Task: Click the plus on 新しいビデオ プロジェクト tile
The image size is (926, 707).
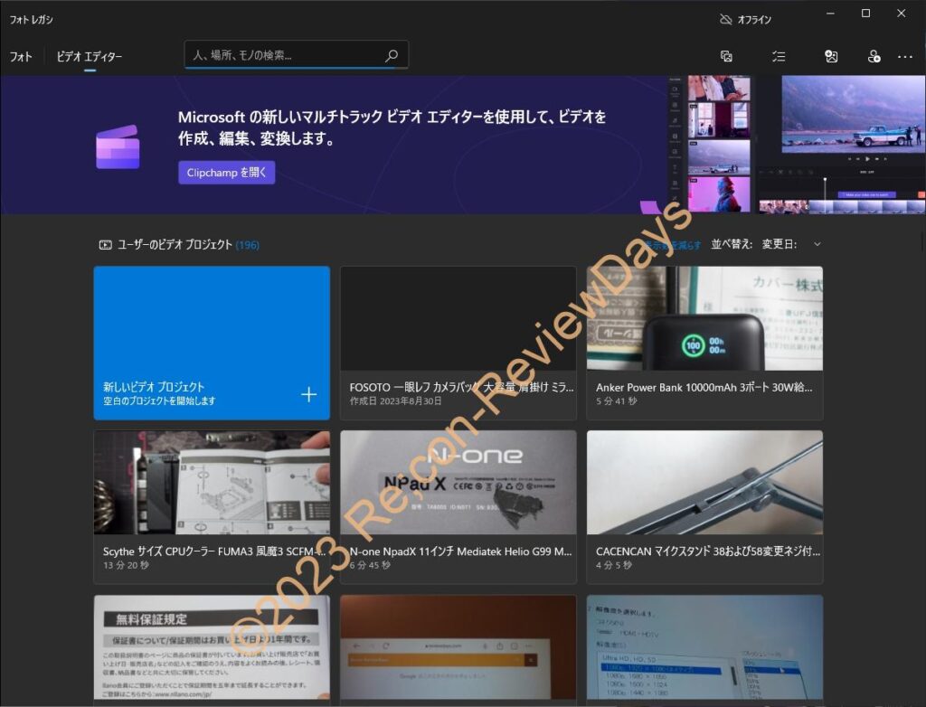Action: click(308, 394)
